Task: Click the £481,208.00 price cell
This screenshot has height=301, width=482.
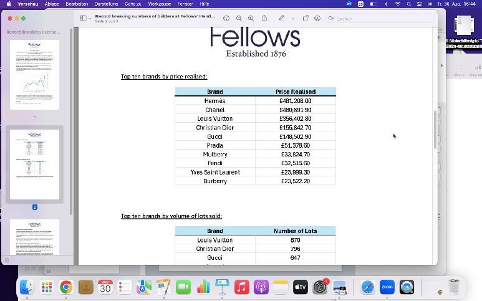Action: [x=296, y=101]
